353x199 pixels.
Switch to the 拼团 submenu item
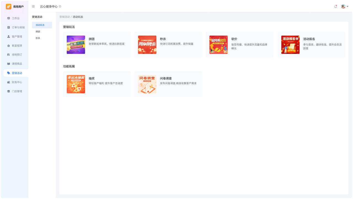38,32
